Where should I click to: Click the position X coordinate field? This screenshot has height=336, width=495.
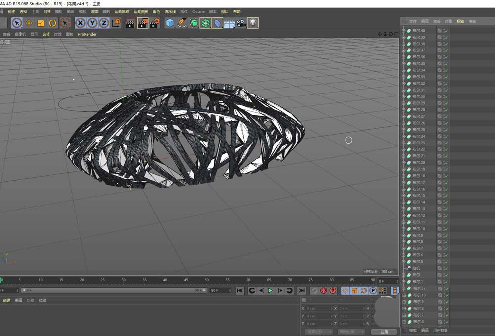319,308
